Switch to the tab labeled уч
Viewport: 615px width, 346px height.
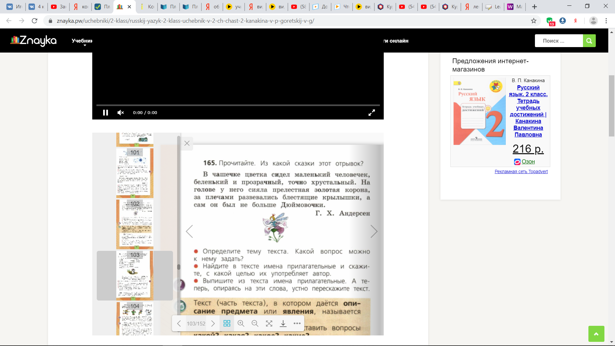234,7
